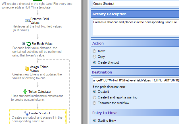Click the Activity Description panel header

(135, 14)
